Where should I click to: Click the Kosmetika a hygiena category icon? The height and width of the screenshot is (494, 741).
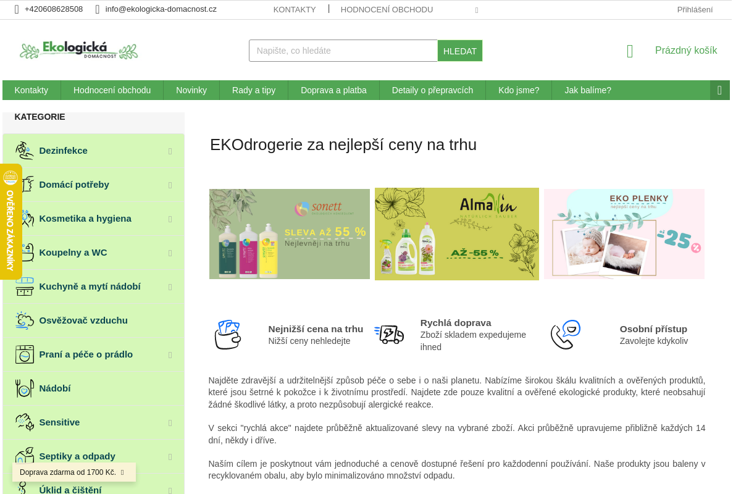pos(25,219)
